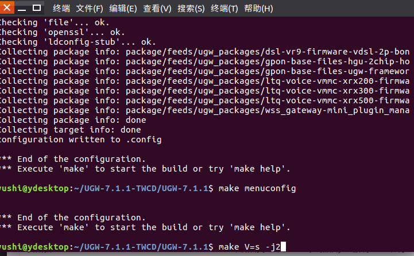Viewport: 414px width, 256px height.
Task: Click the 'make V=s -j2' command text
Action: (x=250, y=247)
